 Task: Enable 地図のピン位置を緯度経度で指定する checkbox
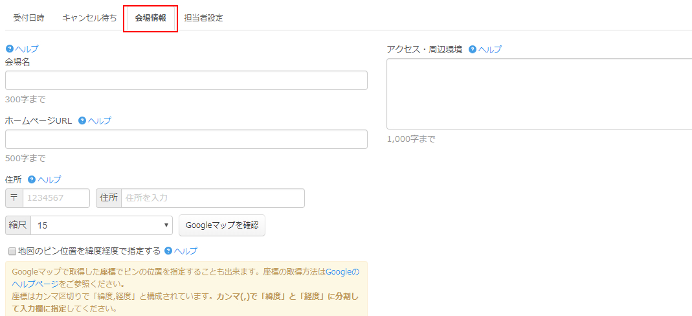coord(12,251)
